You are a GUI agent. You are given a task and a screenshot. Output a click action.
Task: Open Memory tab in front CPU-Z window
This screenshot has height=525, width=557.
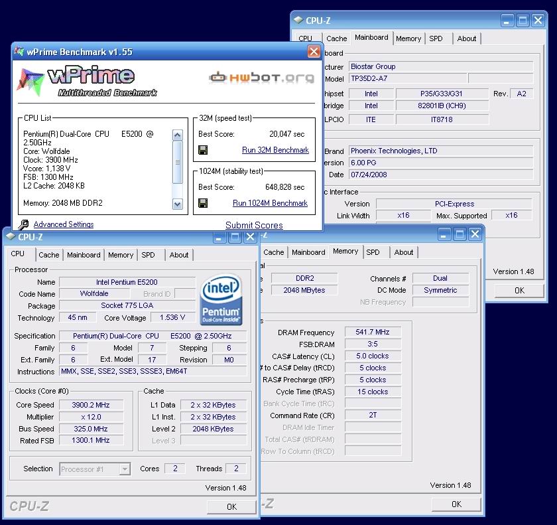point(121,255)
